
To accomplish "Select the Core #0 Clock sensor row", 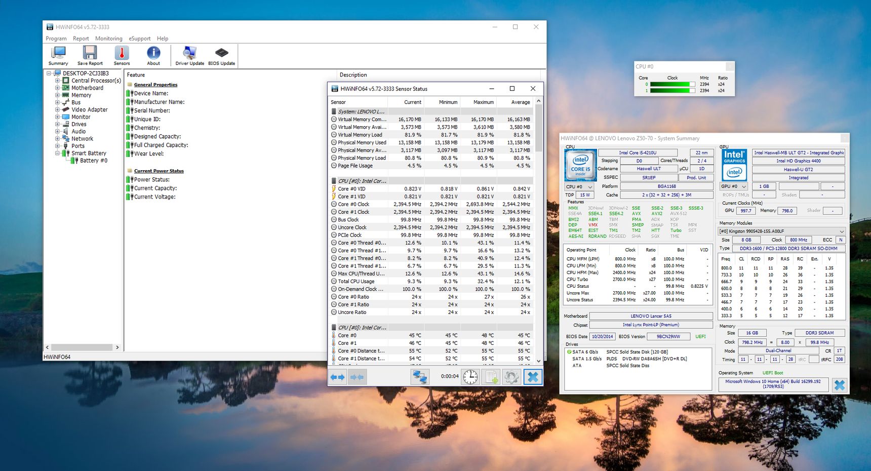I will click(x=431, y=205).
